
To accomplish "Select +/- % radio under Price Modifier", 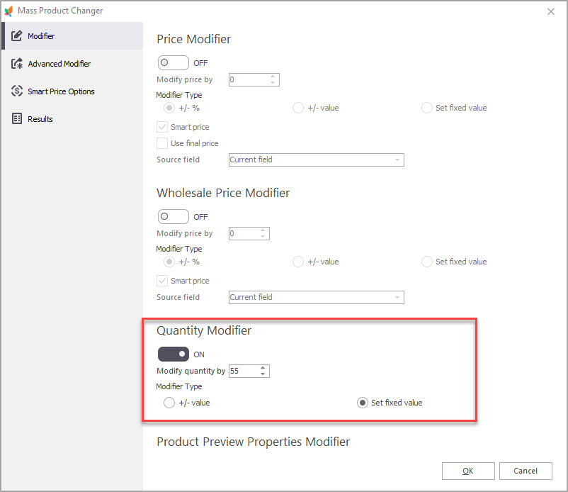I will [x=169, y=108].
